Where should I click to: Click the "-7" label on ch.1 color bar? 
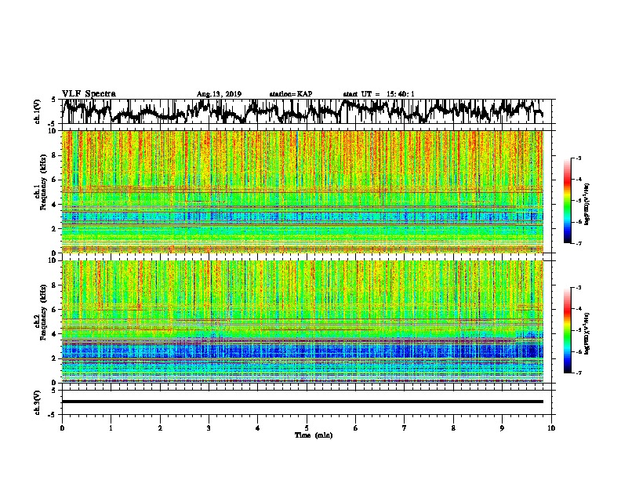click(578, 243)
